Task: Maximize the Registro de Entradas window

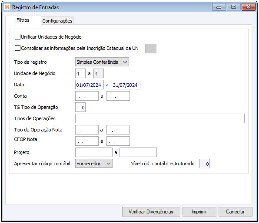Action: [233, 7]
